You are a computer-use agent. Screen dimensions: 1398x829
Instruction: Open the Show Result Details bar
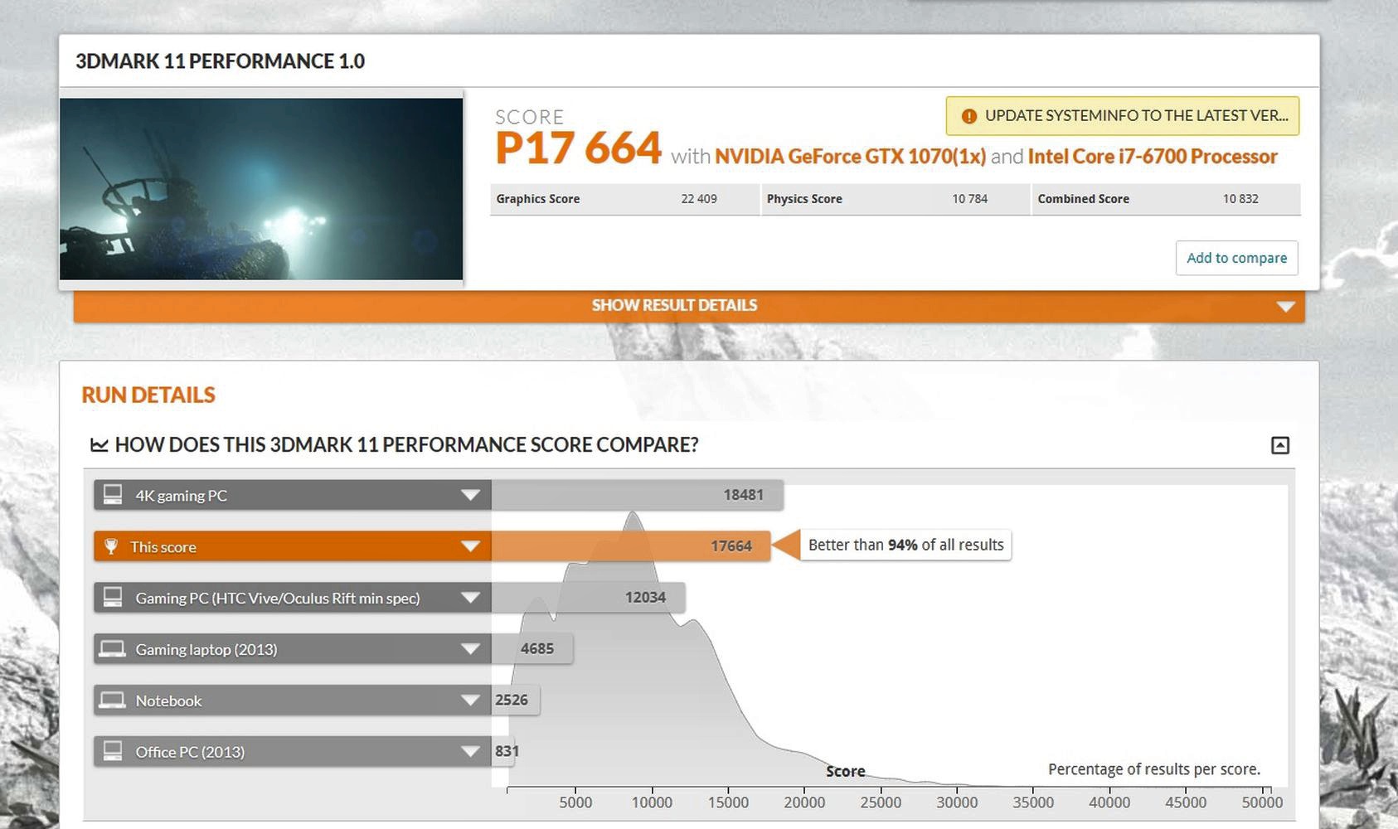(689, 306)
